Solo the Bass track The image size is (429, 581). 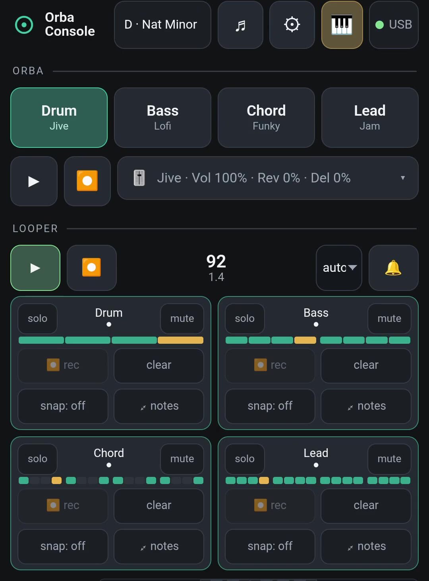pos(245,319)
